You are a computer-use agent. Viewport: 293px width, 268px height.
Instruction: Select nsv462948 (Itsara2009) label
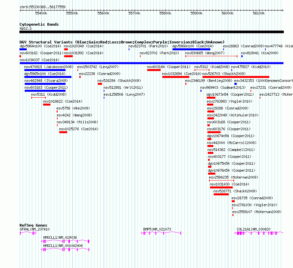coord(46,81)
